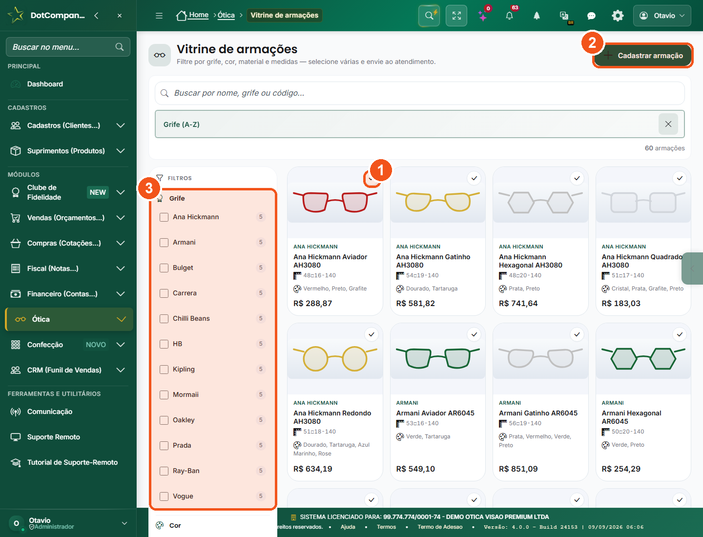Open the Ajuda footer link
Image resolution: width=703 pixels, height=537 pixels.
(348, 527)
